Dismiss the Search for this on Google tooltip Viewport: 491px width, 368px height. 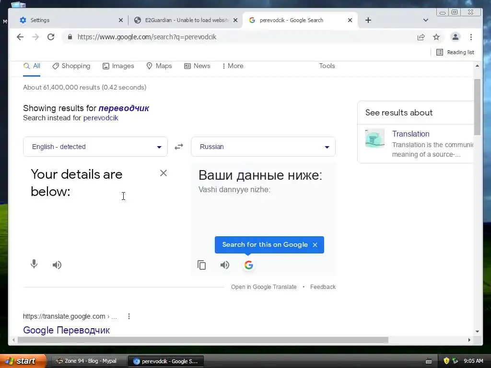click(315, 245)
